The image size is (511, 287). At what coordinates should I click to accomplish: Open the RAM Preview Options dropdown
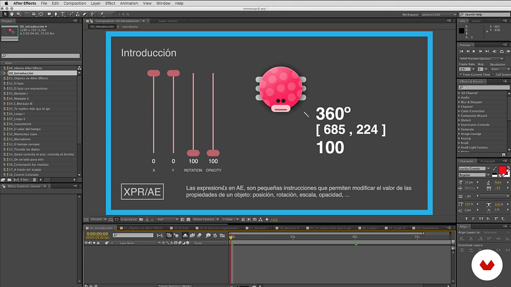click(x=481, y=59)
